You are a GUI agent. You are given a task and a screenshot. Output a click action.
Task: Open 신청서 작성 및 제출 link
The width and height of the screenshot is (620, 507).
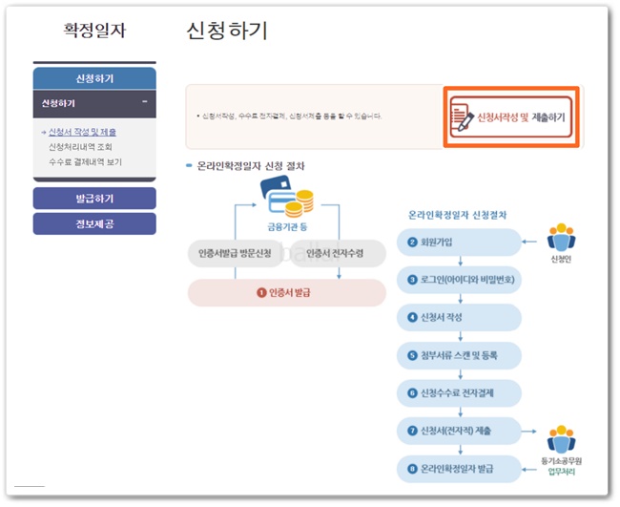click(82, 132)
